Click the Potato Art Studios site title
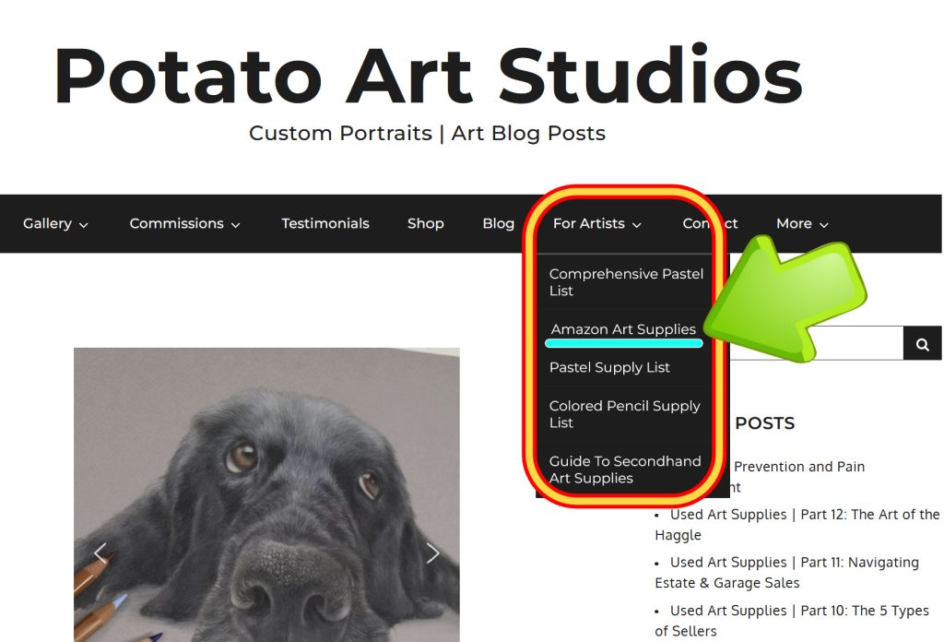 [x=428, y=77]
